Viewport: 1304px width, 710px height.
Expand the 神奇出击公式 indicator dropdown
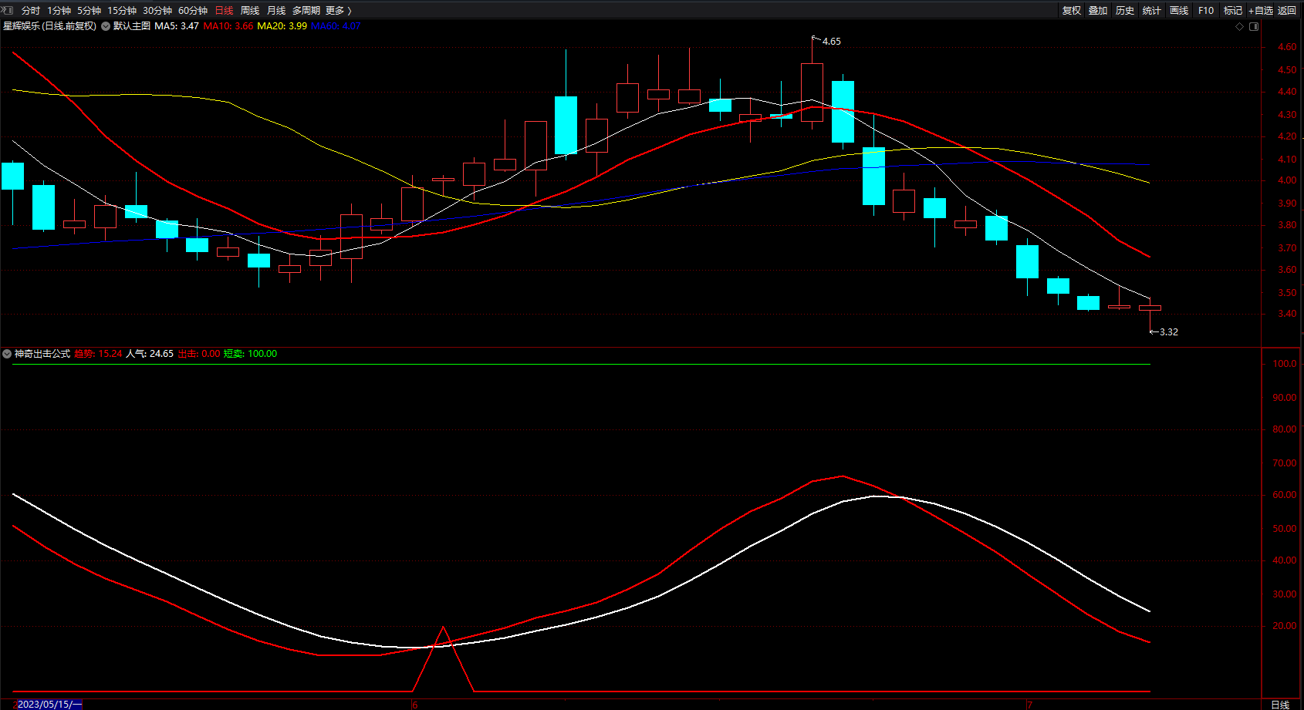coord(7,354)
